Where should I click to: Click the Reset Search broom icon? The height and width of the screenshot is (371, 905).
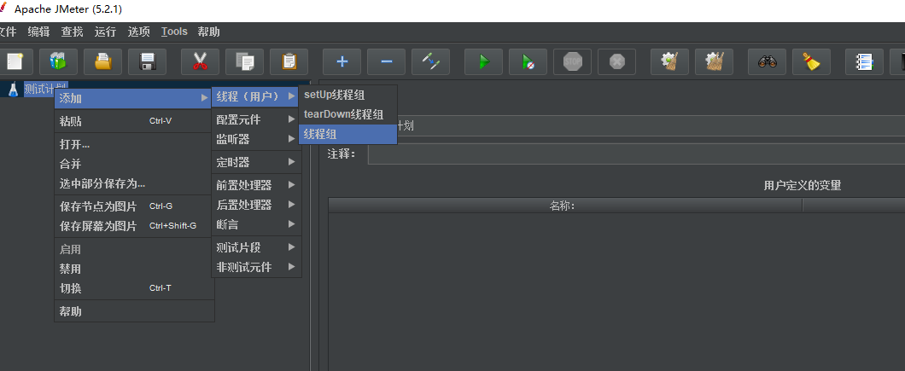(812, 61)
